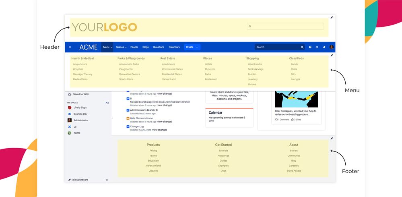402x197 pixels.
Task: Click Commercial Places under Real Estate
Action: [x=172, y=69]
